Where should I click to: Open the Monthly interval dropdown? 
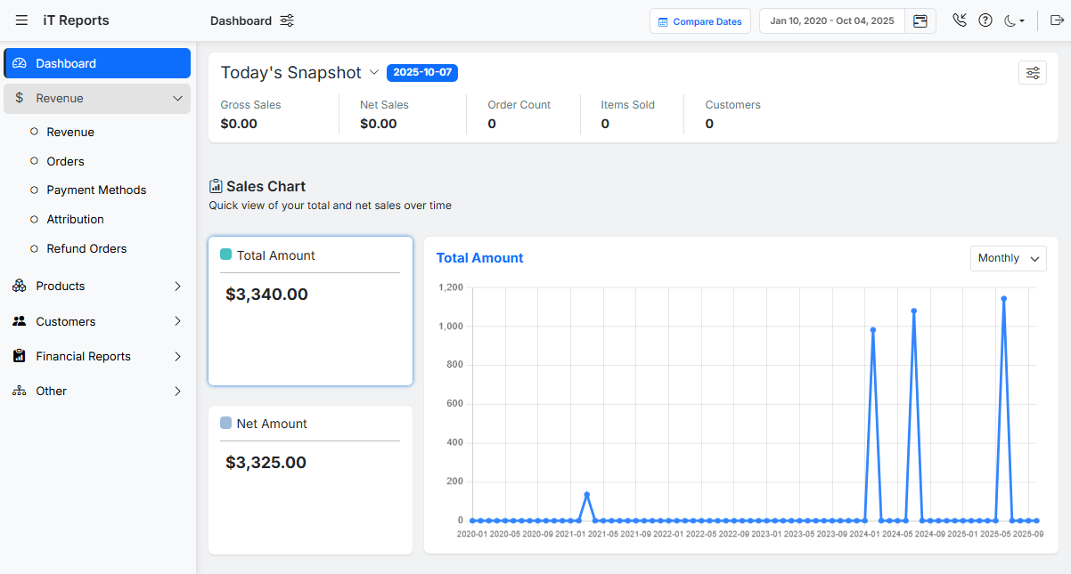pyautogui.click(x=1009, y=258)
